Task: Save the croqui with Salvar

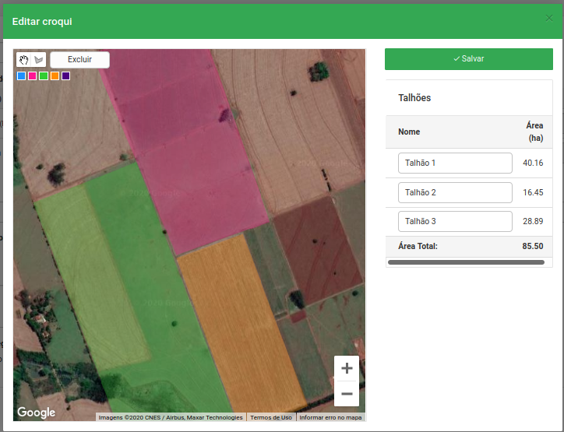Action: 469,59
